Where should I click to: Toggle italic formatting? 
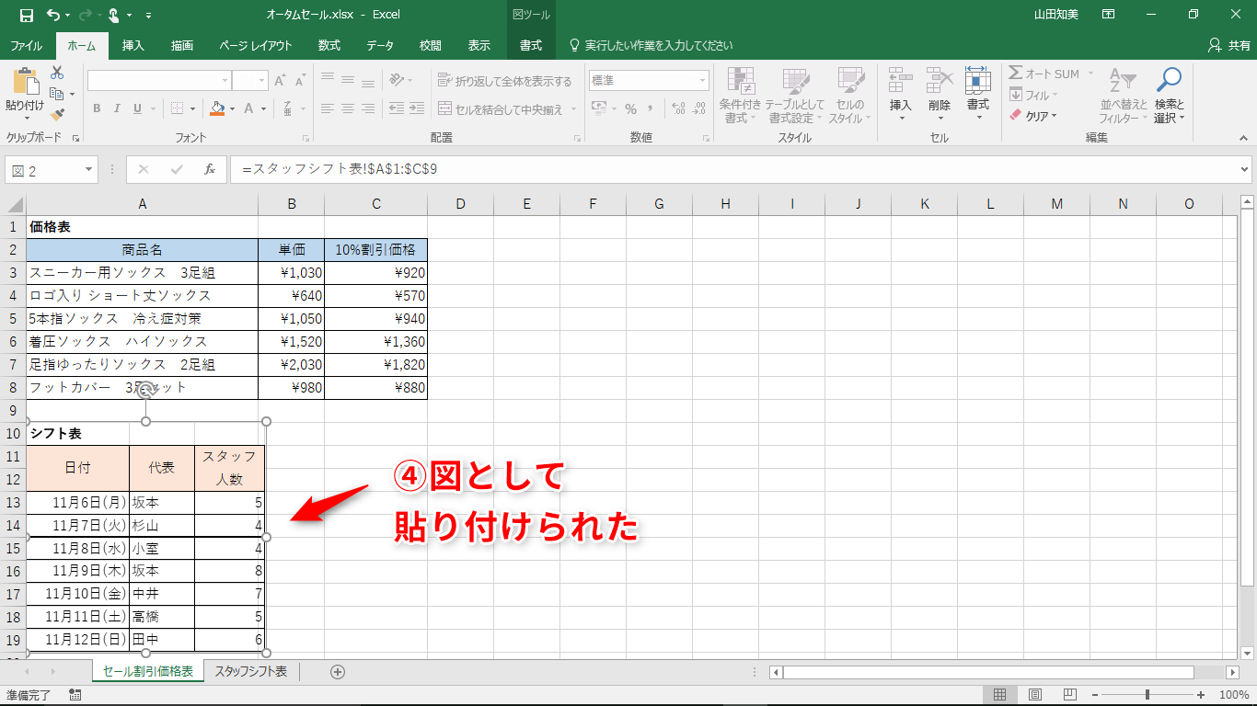(117, 108)
